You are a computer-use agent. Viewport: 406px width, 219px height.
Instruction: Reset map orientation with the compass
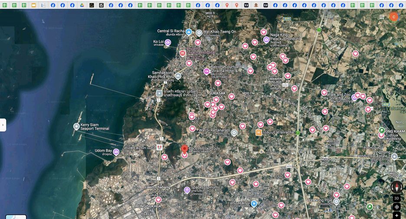coord(397,186)
